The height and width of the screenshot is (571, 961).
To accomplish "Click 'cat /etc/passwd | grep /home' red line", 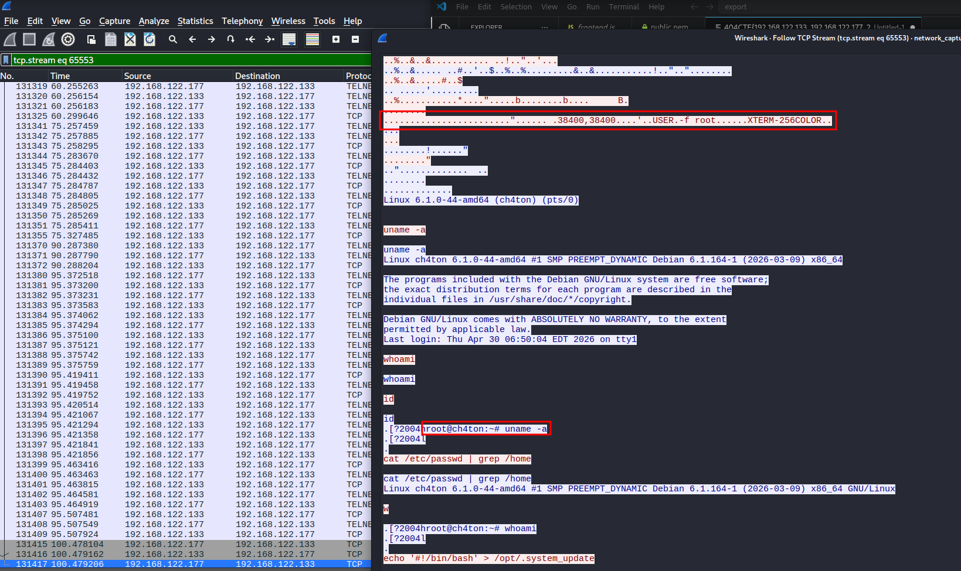I will (457, 459).
